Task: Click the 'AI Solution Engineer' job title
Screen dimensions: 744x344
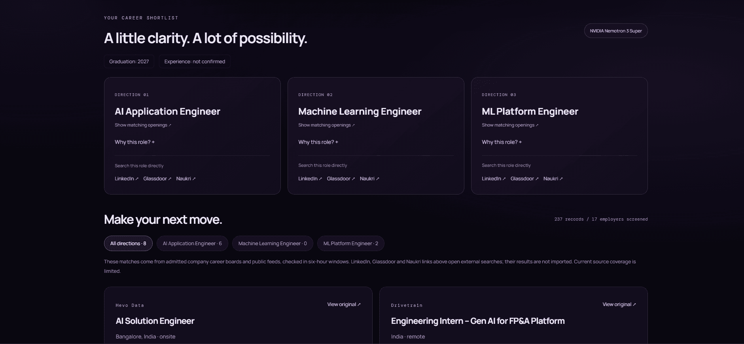Action: coord(155,321)
